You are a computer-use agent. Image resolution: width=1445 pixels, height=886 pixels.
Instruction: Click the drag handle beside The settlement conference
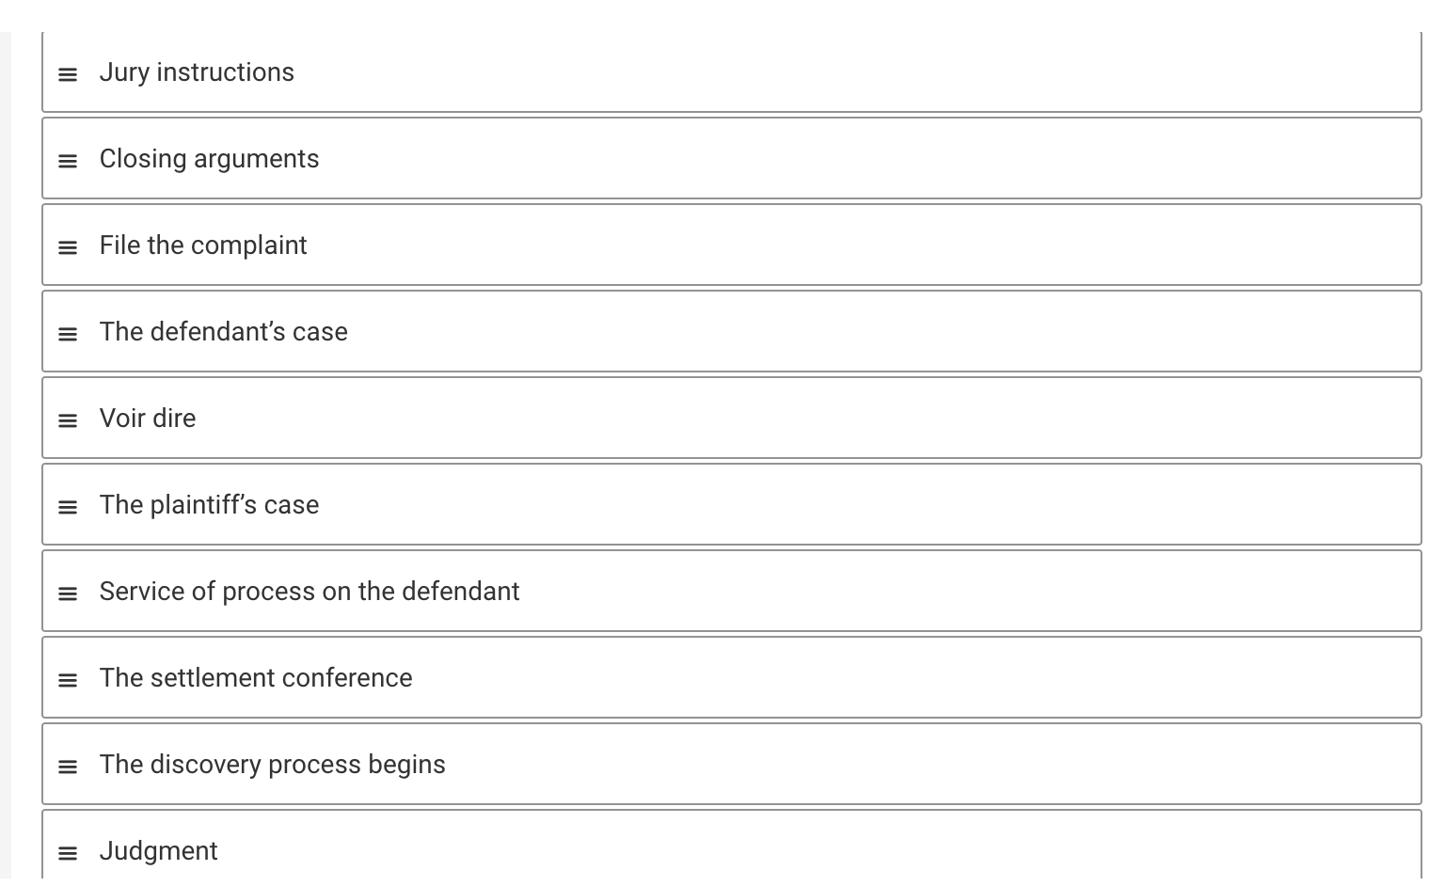tap(68, 679)
